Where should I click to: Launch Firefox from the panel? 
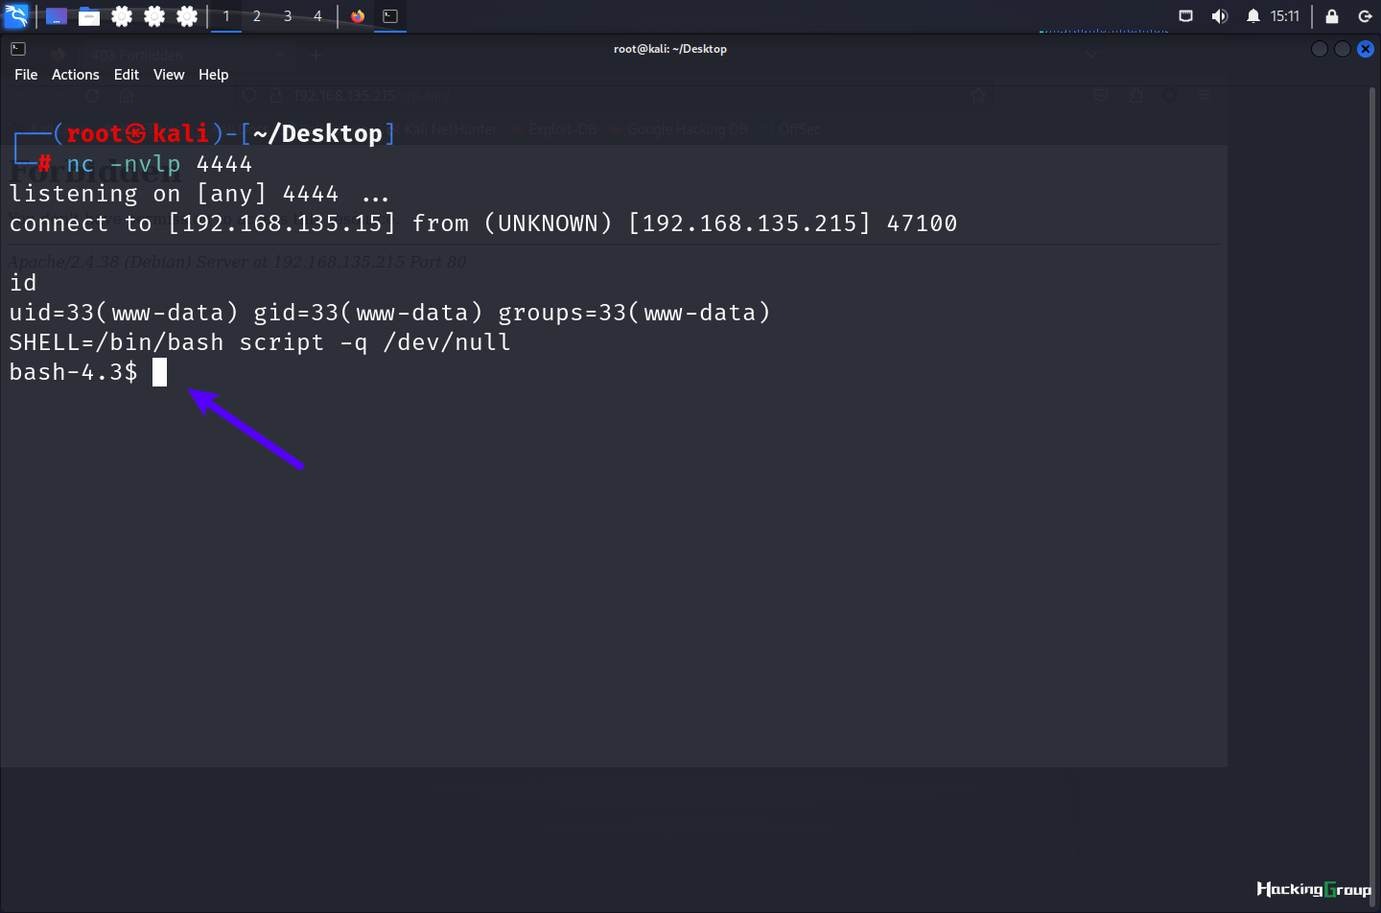(x=358, y=16)
